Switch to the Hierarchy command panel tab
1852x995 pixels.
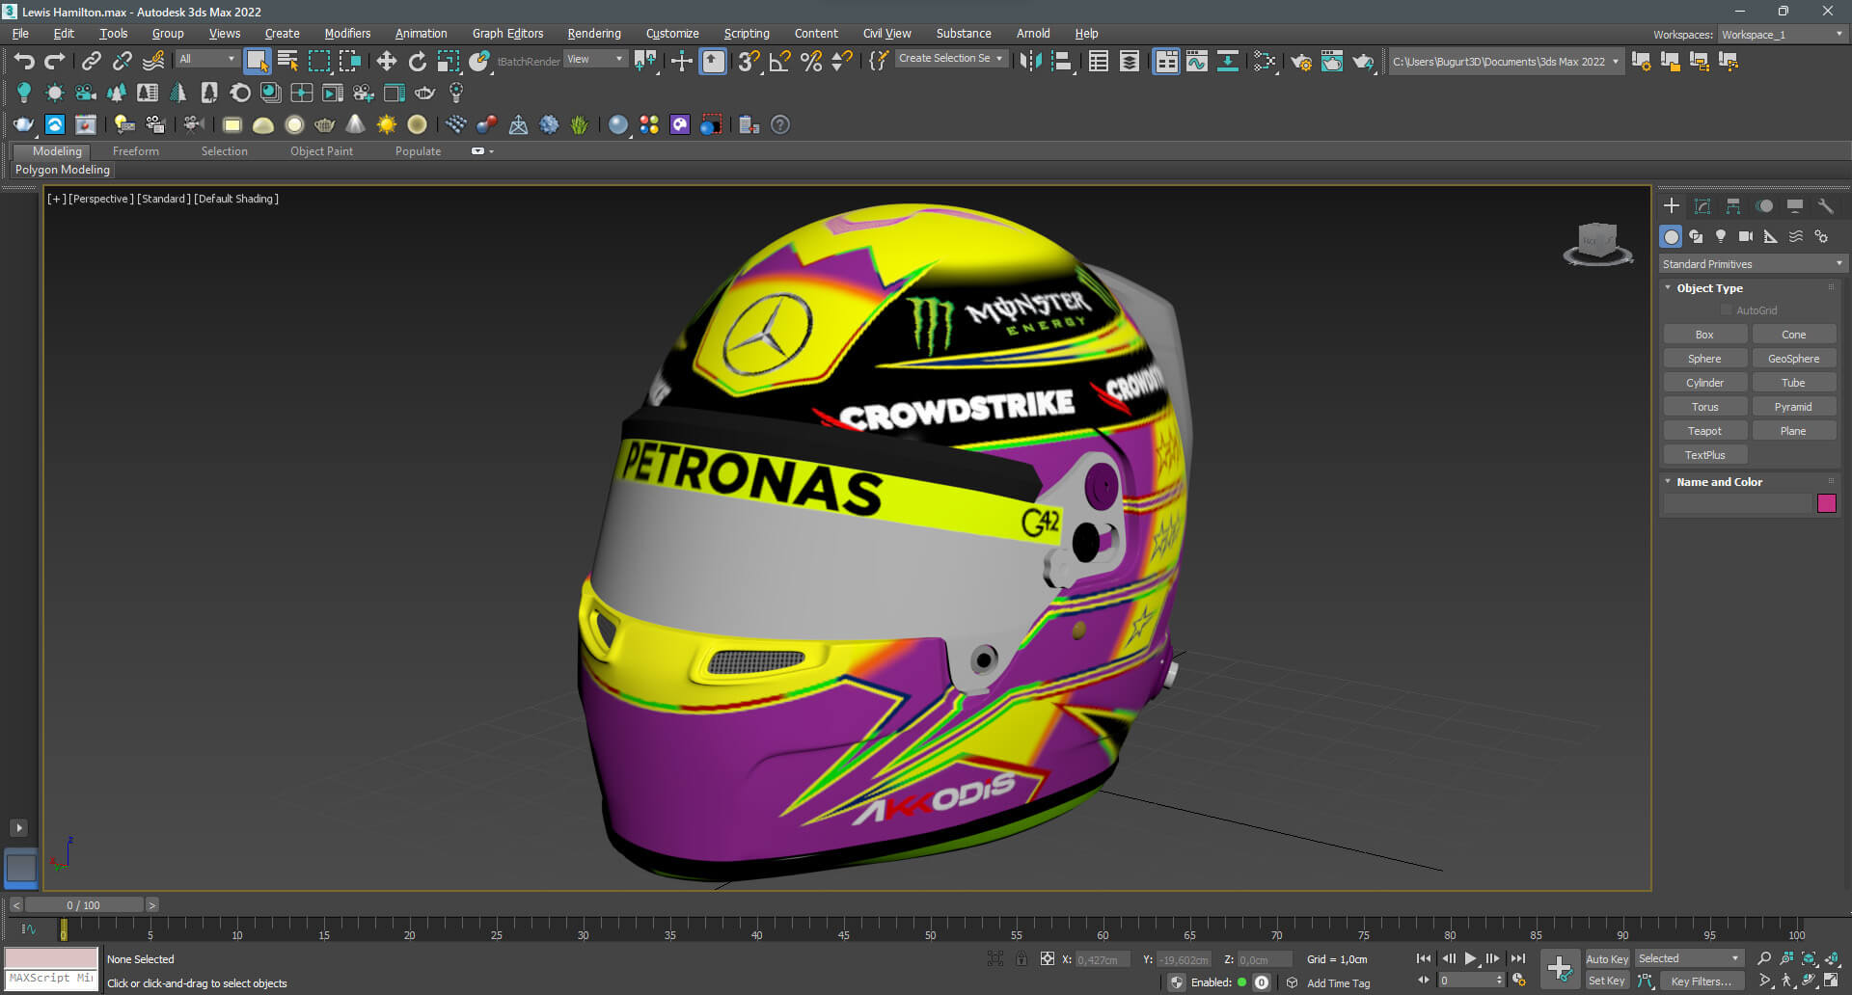pyautogui.click(x=1733, y=206)
